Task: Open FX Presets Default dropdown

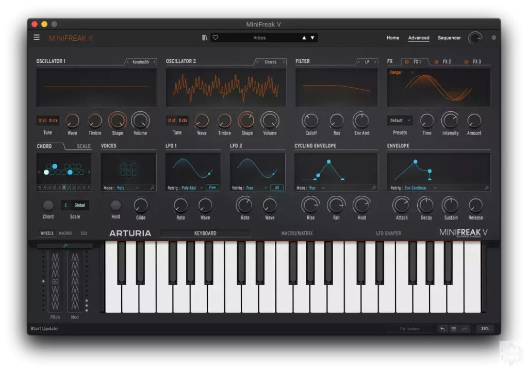Action: [400, 121]
